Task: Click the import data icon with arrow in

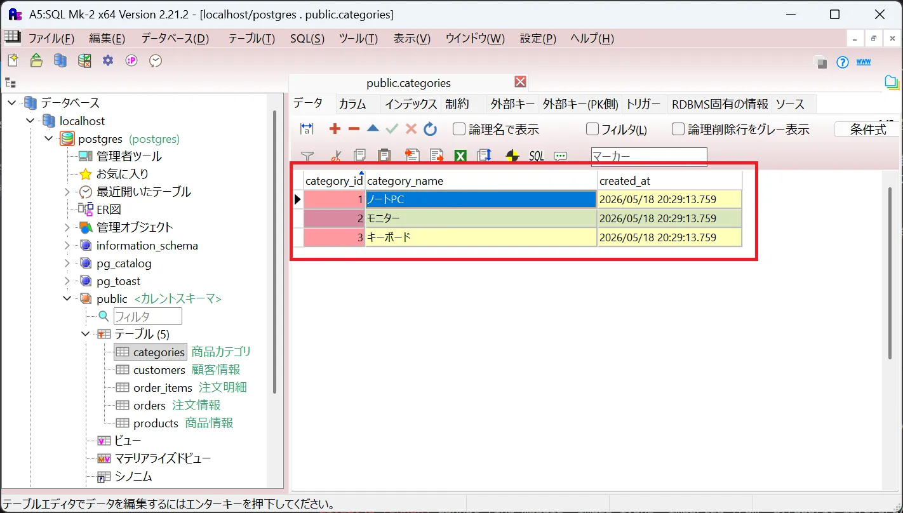Action: click(412, 156)
